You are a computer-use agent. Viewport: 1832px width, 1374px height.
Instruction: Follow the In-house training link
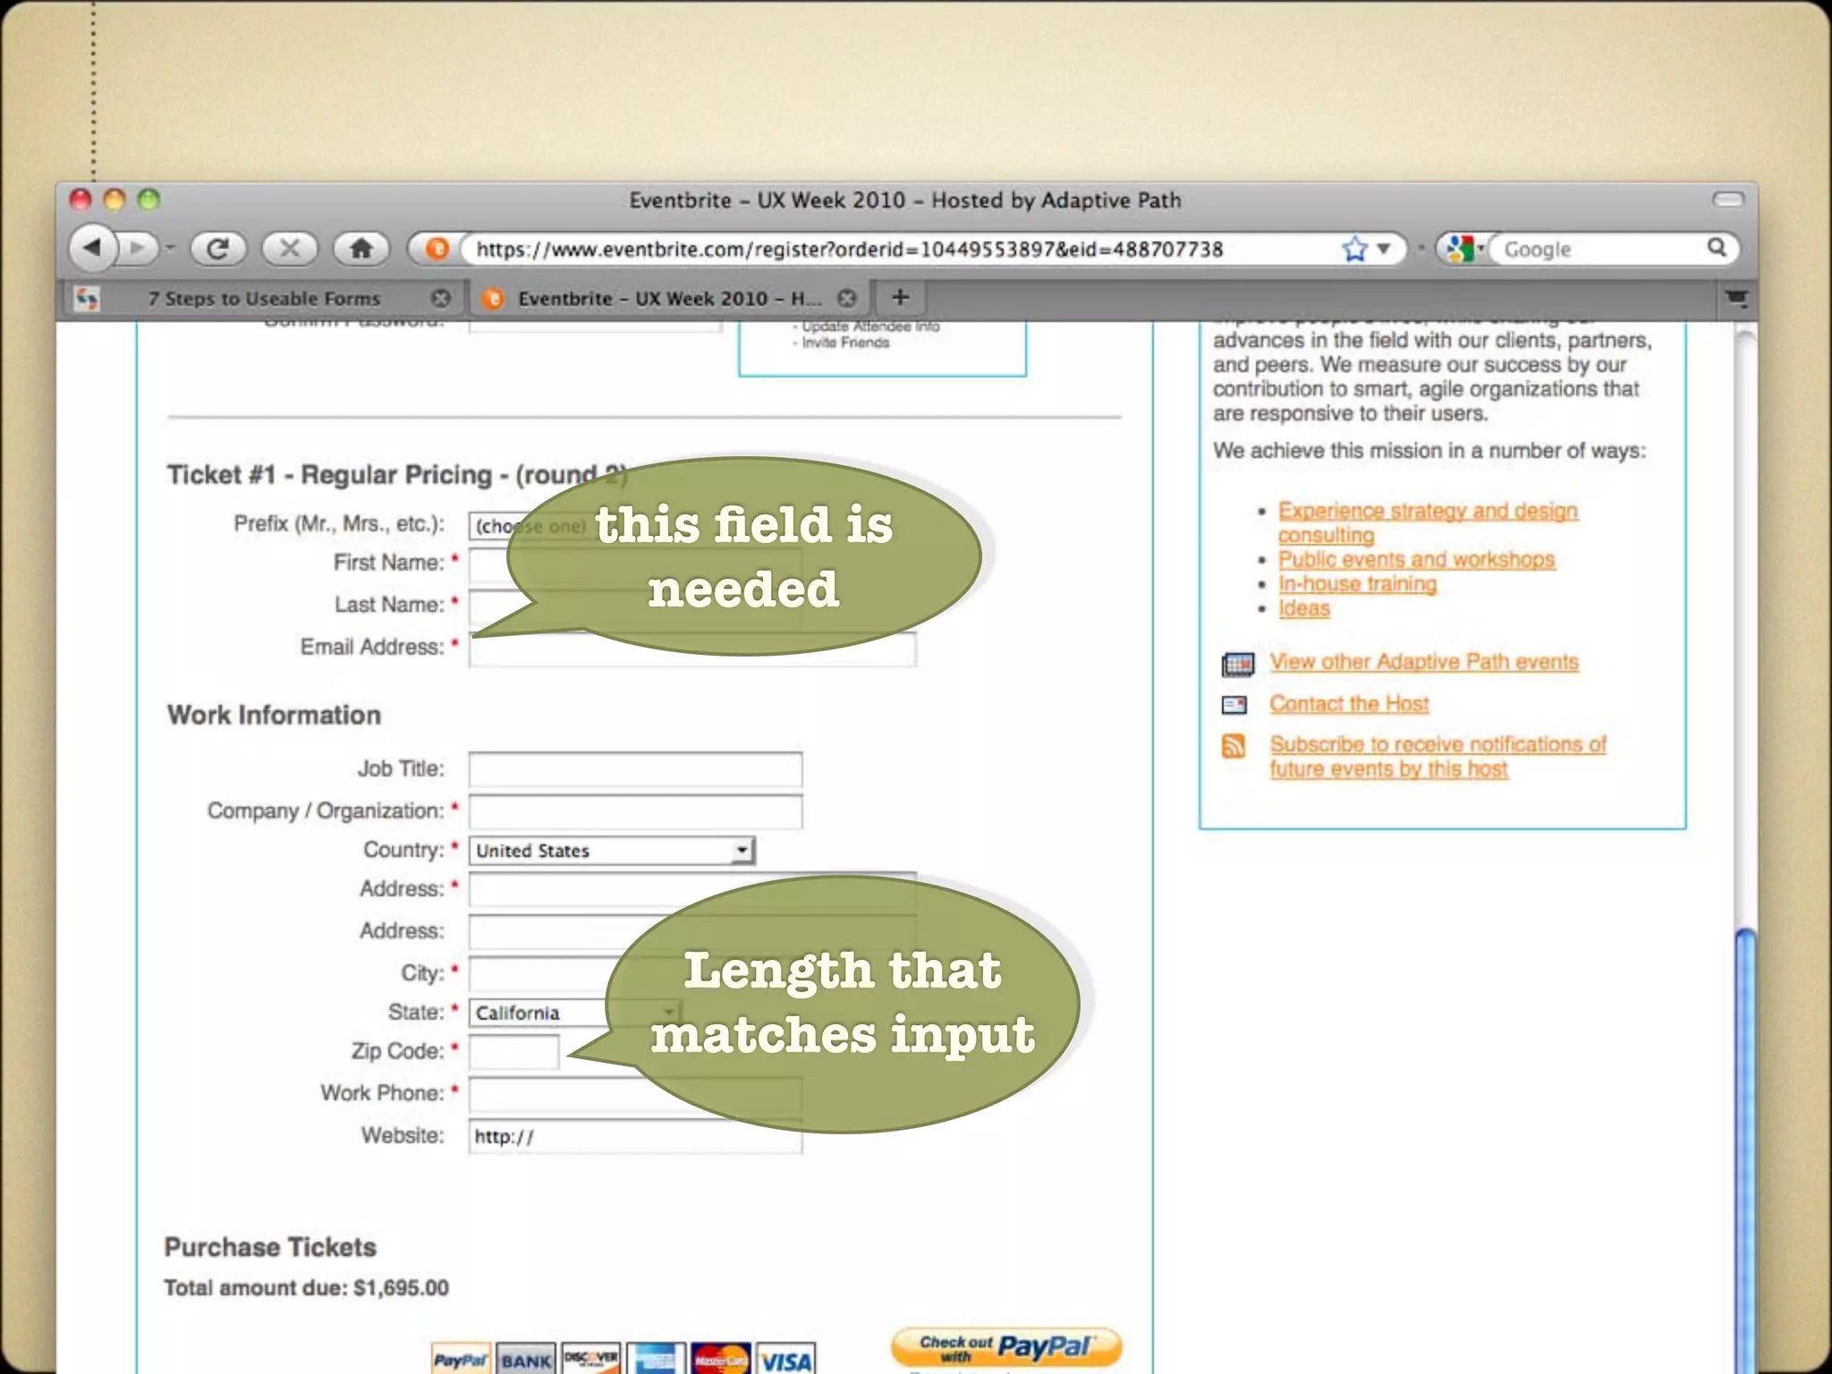tap(1357, 584)
